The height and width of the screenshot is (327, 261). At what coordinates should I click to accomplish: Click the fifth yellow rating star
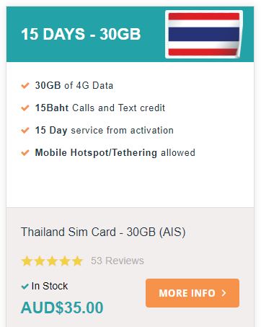point(77,261)
